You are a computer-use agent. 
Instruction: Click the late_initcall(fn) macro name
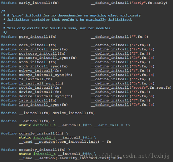pyautogui.click(x=33, y=101)
